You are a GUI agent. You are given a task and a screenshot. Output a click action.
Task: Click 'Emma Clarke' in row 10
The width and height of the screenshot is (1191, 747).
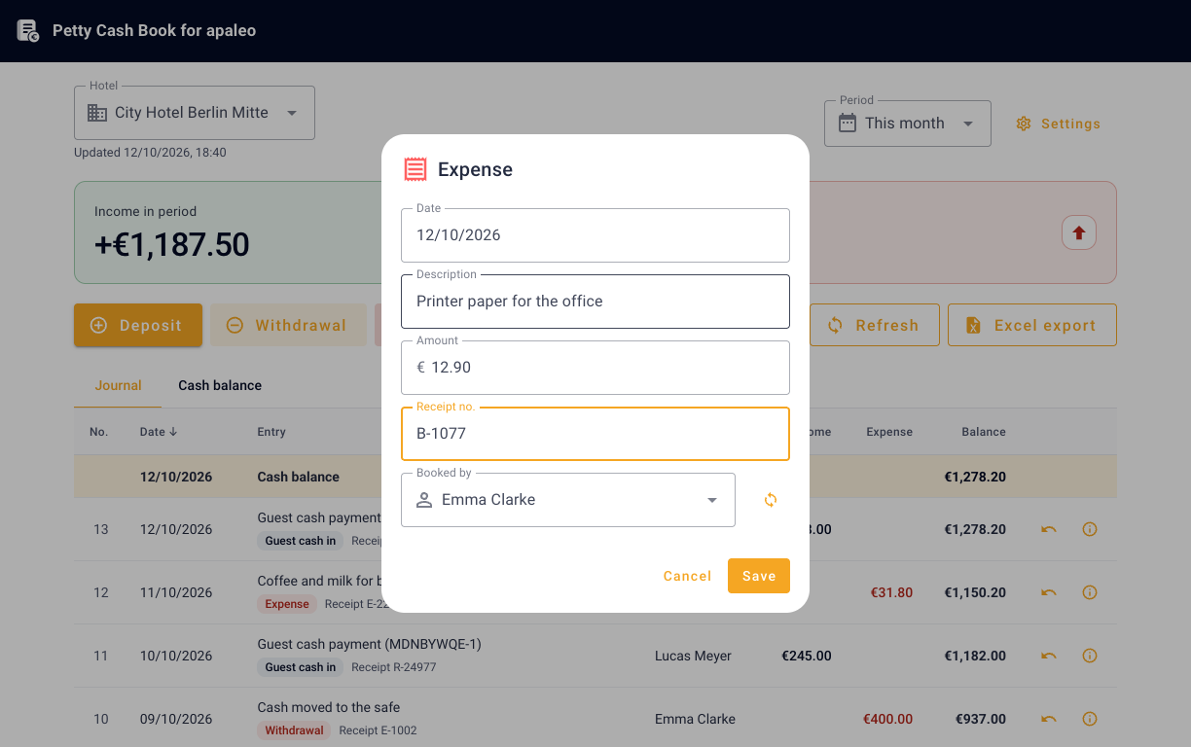pos(695,719)
